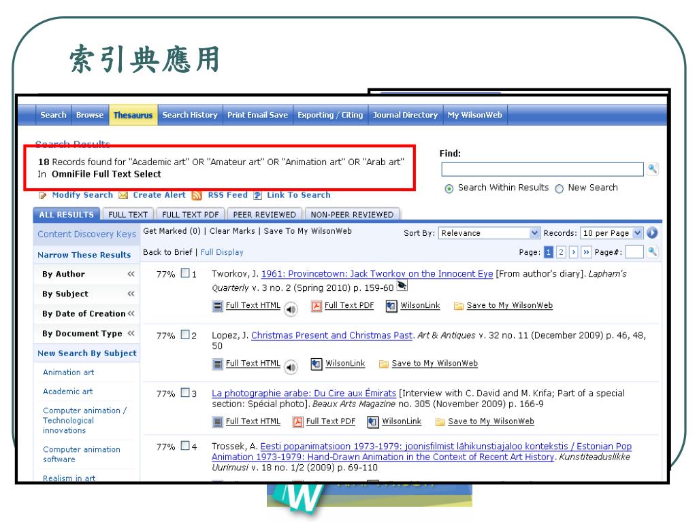697x522 pixels.
Task: Expand the By Document Type section
Action: coord(131,333)
